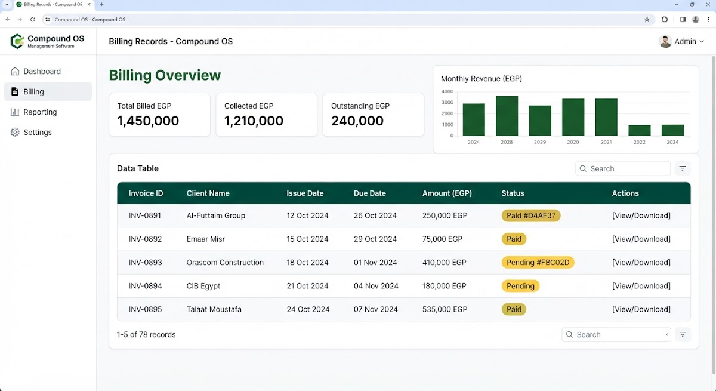The height and width of the screenshot is (391, 716).
Task: View/Download invoice INV-0893
Action: (641, 263)
